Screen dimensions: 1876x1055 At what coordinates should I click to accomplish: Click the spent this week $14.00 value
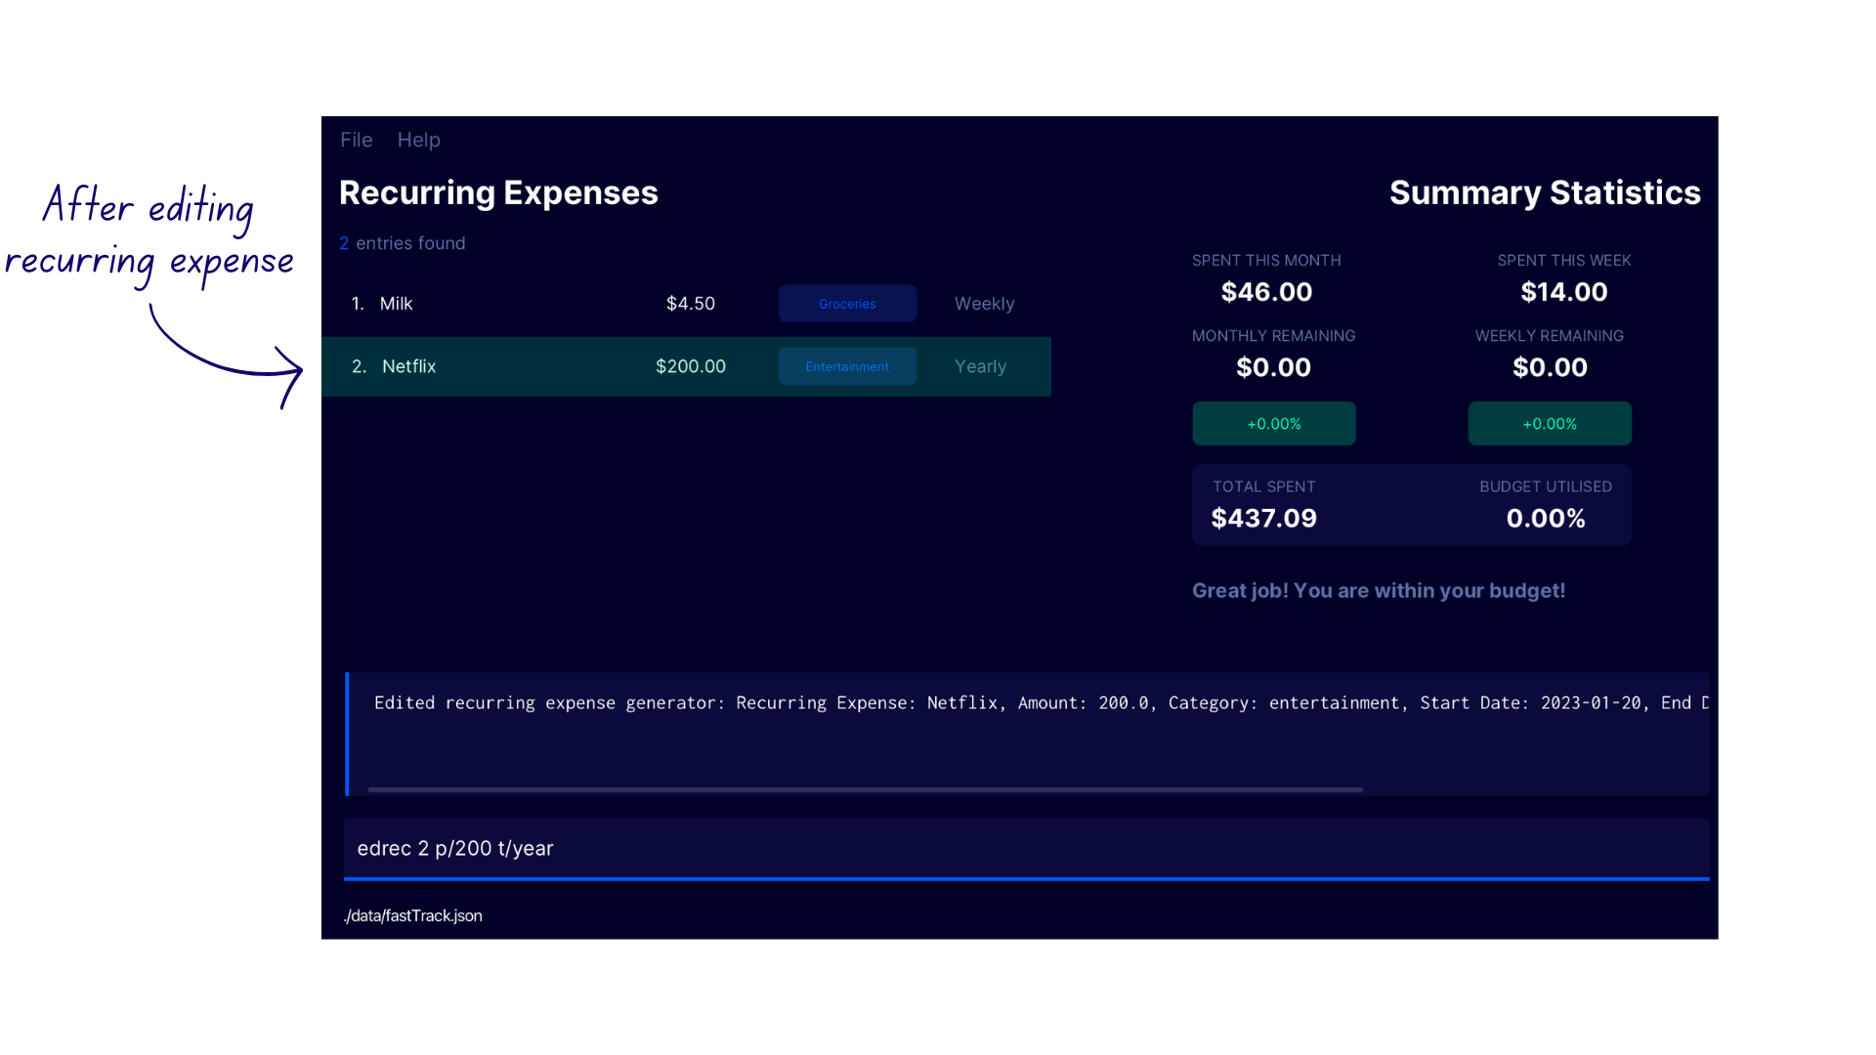1563,292
